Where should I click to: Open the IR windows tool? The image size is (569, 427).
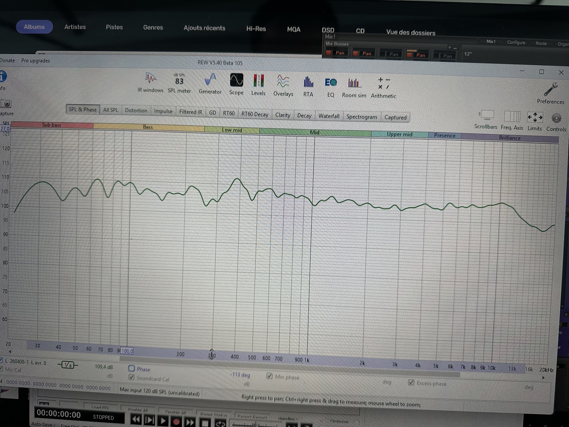tap(150, 83)
